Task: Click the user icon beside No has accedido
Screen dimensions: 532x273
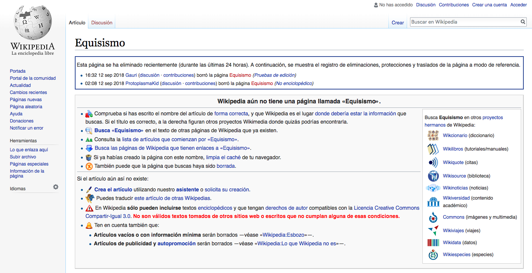Action: [x=376, y=5]
